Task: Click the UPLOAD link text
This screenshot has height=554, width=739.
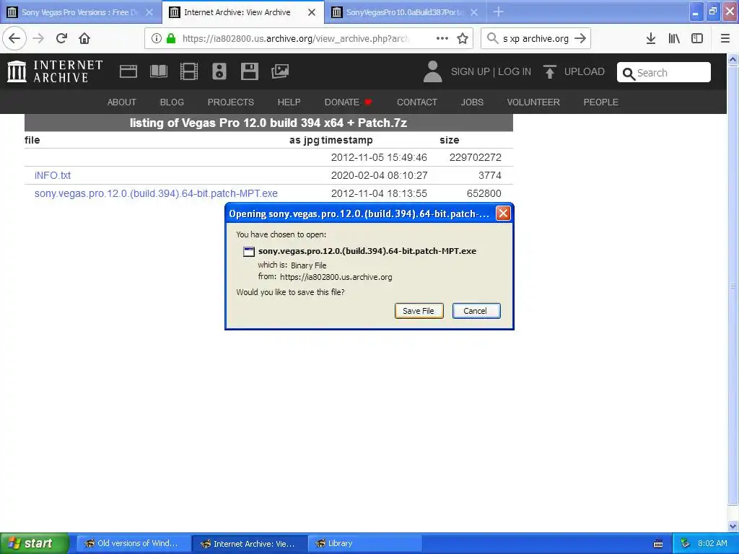Action: coord(584,71)
